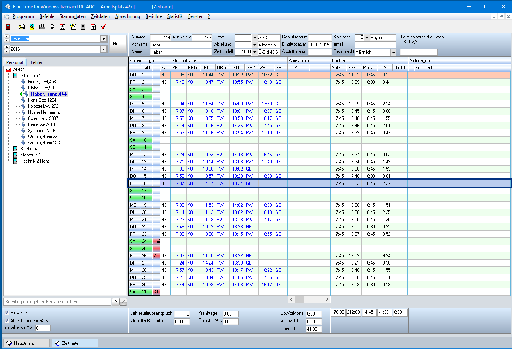Click the open folder document icon
The height and width of the screenshot is (349, 512).
tap(22, 27)
